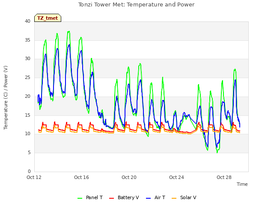Viewport: 274px width, 206px height.
Task: Select the green Panel T legend swatch
Action: [x=80, y=198]
